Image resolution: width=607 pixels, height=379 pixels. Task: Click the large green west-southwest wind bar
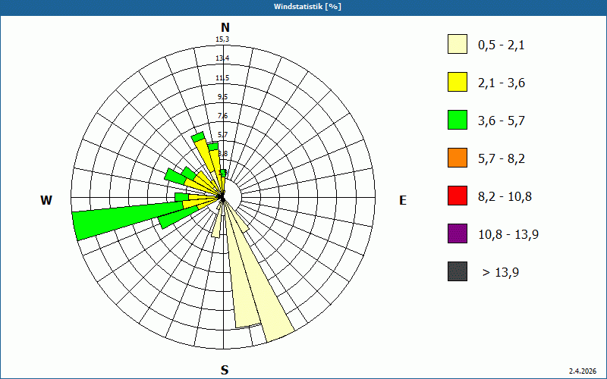click(127, 221)
